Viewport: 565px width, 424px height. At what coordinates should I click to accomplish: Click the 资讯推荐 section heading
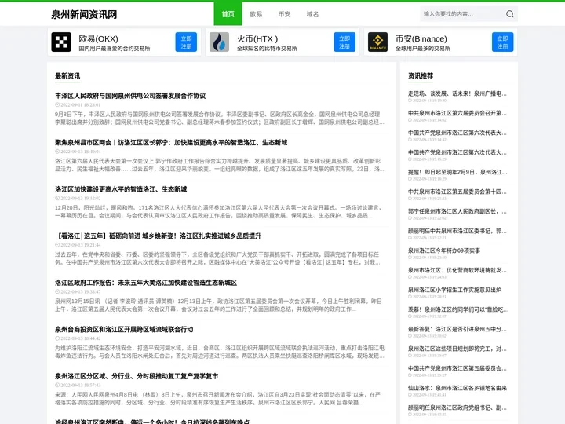point(421,75)
